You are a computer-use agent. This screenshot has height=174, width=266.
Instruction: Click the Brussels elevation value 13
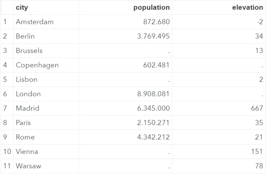(x=259, y=51)
